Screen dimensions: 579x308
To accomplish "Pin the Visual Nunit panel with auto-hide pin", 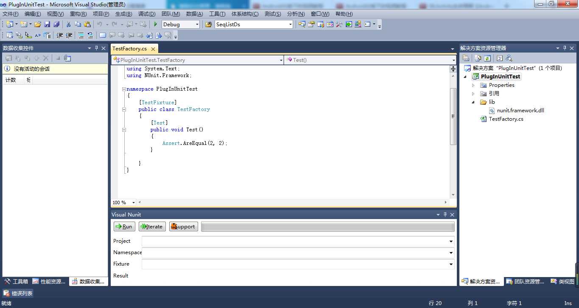I will coord(445,214).
